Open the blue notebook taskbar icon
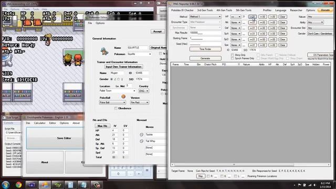This screenshot has height=189, width=336. (x=83, y=185)
